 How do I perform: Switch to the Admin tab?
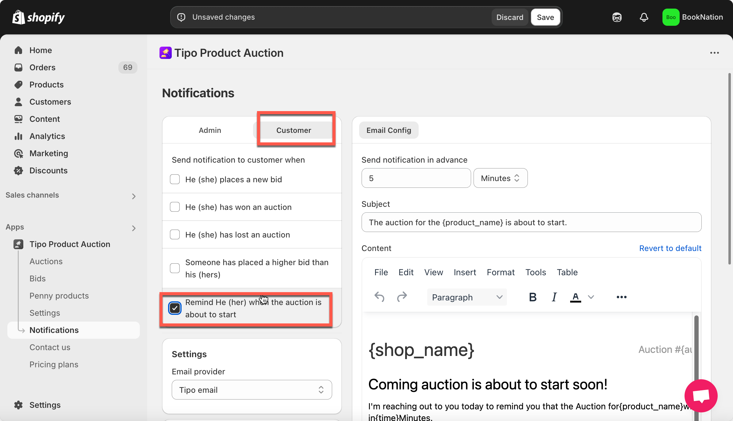(210, 130)
